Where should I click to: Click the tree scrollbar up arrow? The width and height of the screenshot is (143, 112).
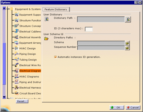tap(4, 8)
